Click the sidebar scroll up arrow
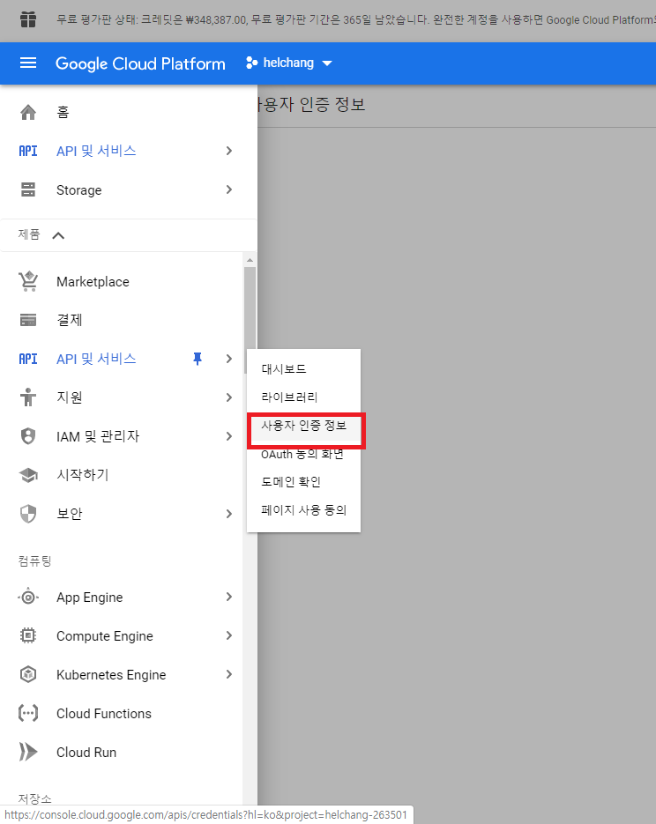Viewport: 656px width, 824px height. click(x=250, y=260)
